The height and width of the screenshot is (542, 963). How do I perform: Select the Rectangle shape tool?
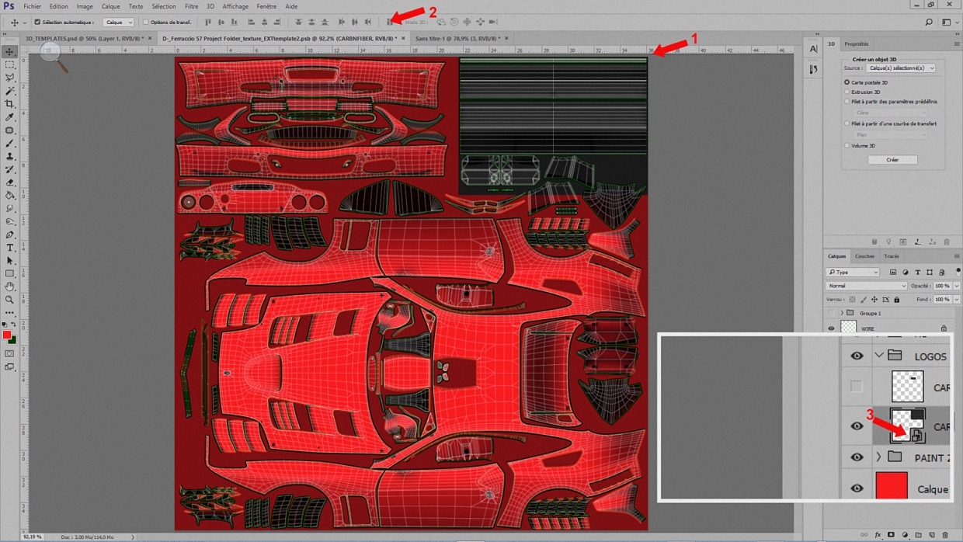(9, 273)
